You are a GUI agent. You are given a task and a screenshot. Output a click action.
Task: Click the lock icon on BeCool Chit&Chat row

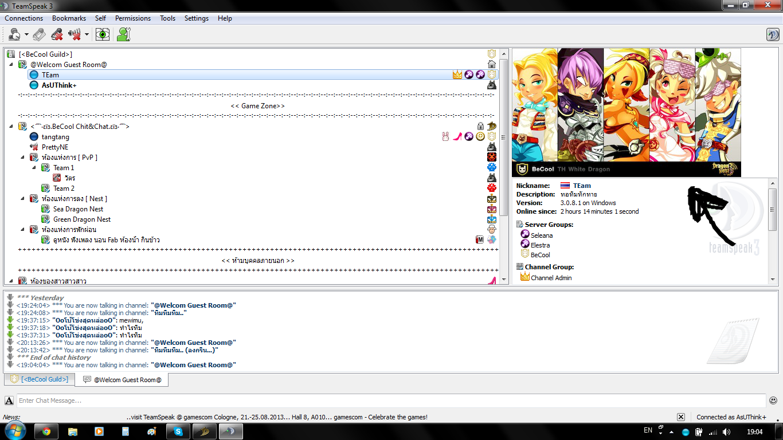coord(481,127)
